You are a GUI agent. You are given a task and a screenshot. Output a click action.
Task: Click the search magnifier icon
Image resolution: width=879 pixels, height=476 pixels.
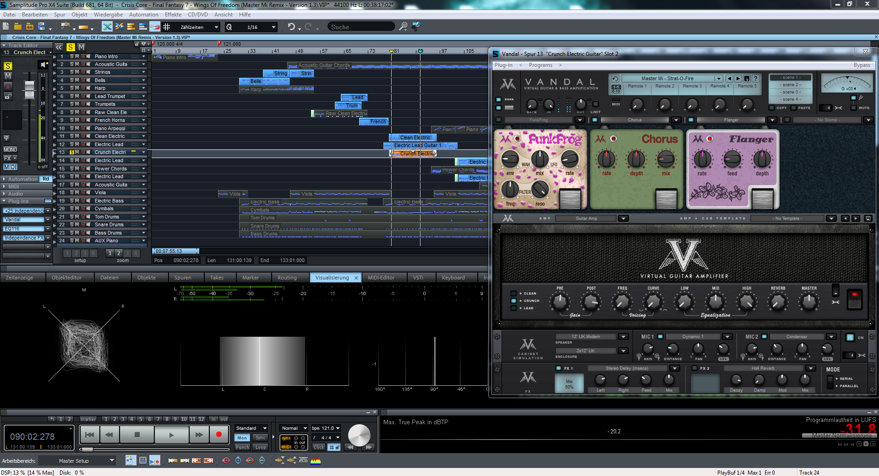(403, 27)
